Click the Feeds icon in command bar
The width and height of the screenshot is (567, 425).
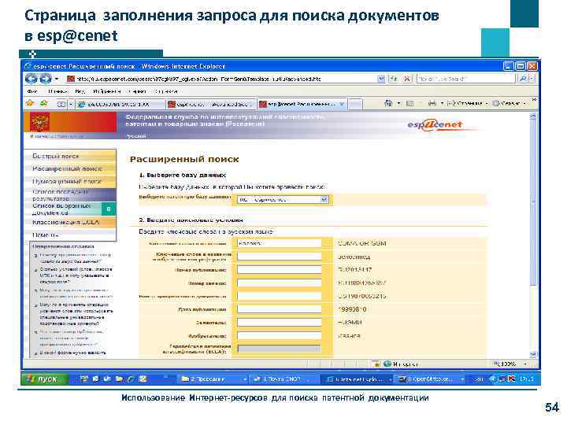(409, 104)
